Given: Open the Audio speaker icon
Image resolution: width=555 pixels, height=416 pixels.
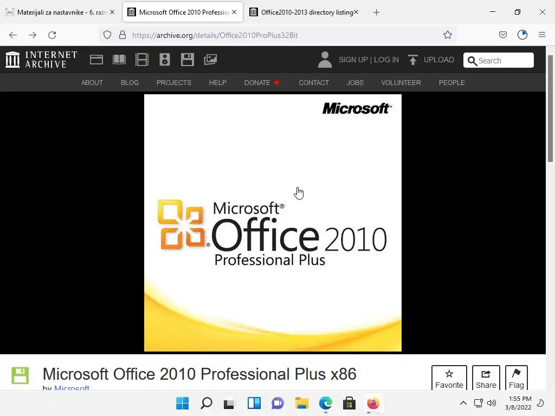Looking at the screenshot, I should 165,60.
